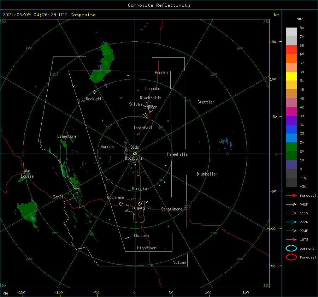Pick the yellow 54 dBZ color swatch
Viewport: 318px width, 297px height.
pyautogui.click(x=291, y=76)
